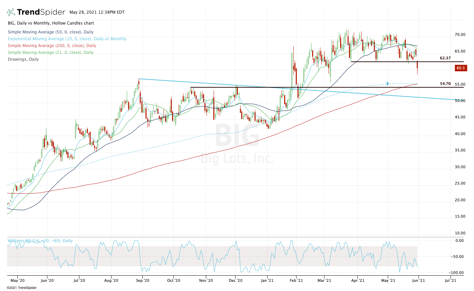
Task: Click the ©2021 TrendSpider copyright text
Action: 21,288
